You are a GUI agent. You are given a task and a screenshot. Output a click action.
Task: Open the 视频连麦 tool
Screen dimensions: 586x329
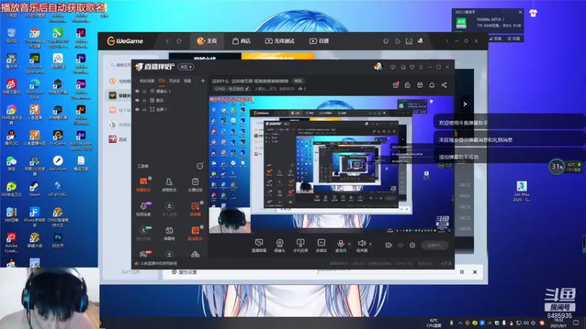(x=144, y=209)
